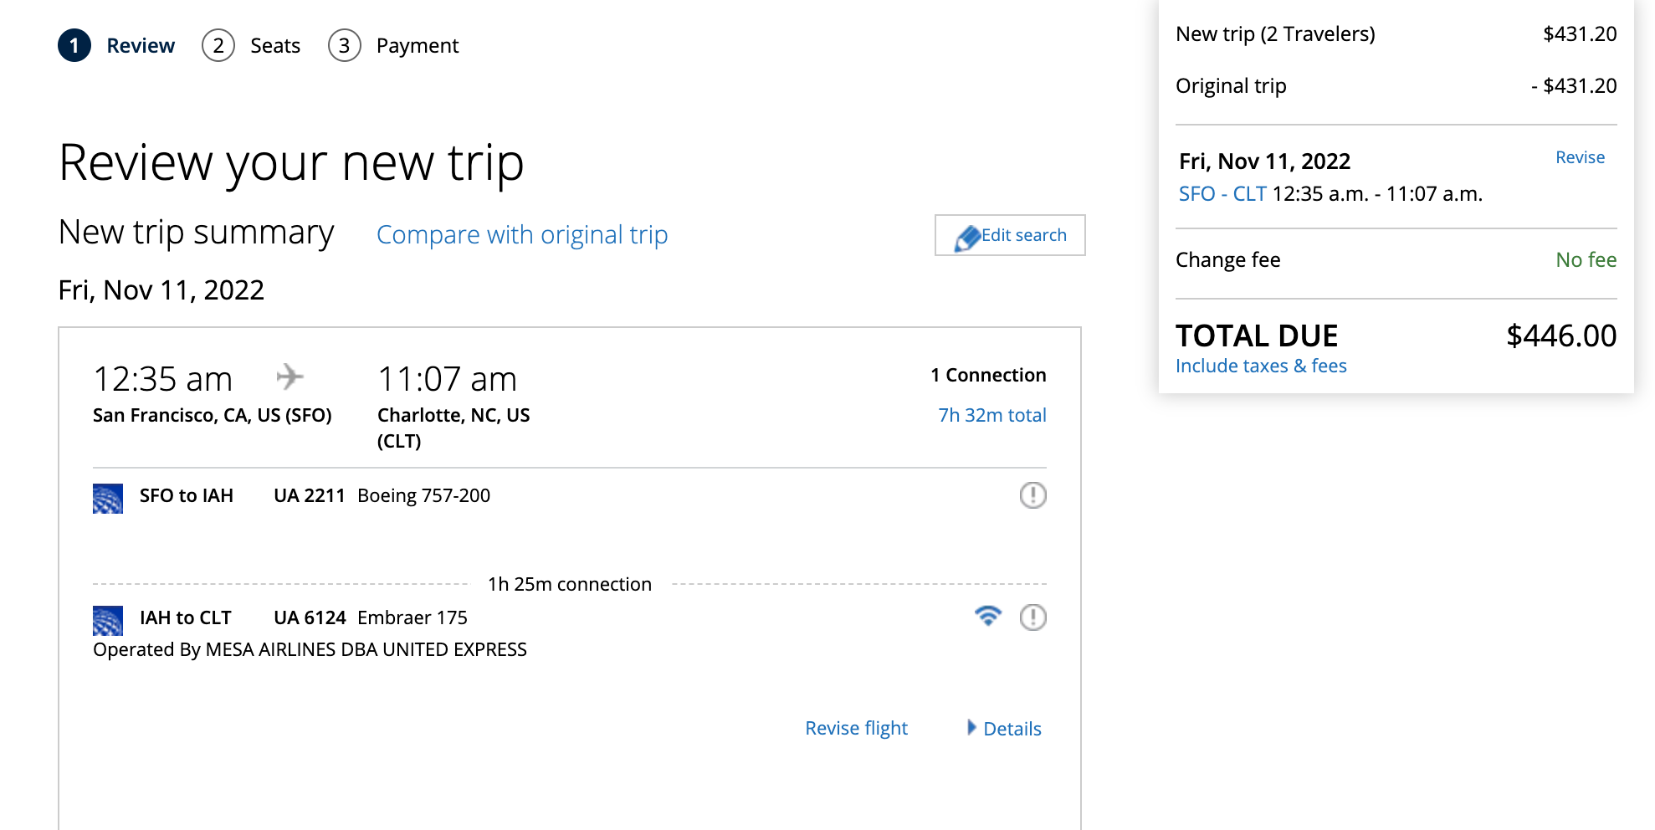Go to the Seats step
Screen dimensions: 1655x830
click(x=251, y=45)
